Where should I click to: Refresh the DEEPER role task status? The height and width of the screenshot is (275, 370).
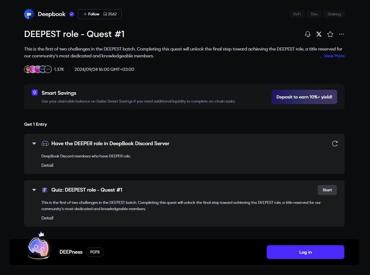[x=335, y=144]
